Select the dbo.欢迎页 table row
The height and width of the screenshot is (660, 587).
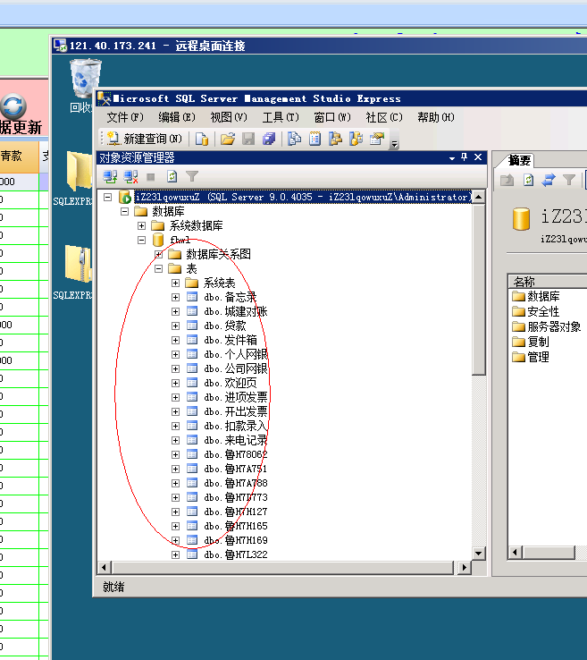[x=230, y=383]
